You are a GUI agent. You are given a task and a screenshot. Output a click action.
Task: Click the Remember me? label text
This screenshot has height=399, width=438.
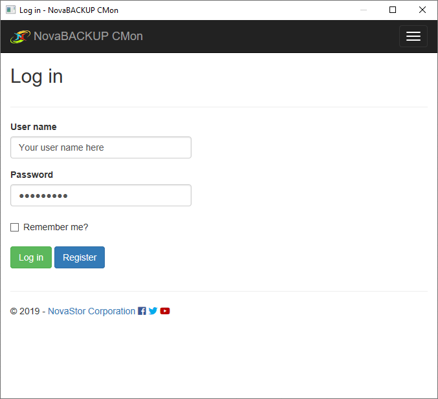coord(56,227)
